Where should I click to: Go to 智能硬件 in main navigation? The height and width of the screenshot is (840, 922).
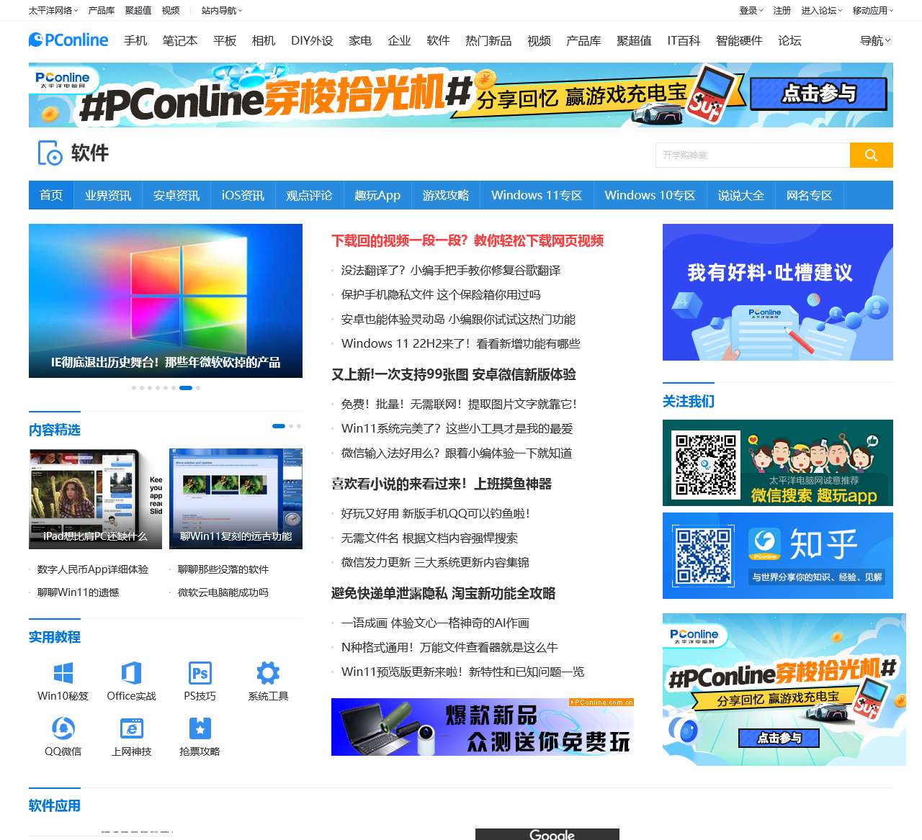(739, 40)
